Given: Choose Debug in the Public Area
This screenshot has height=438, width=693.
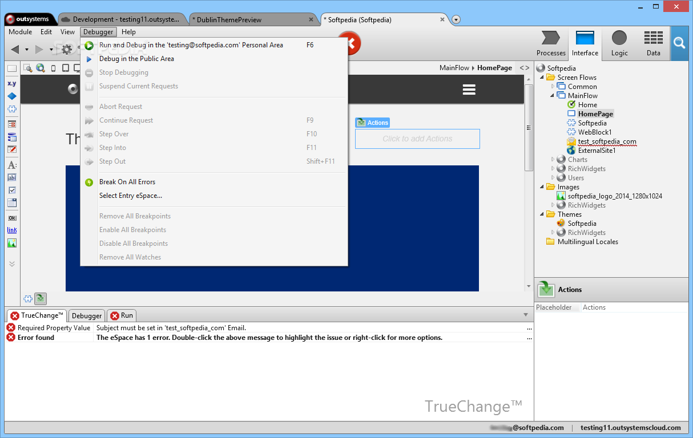Looking at the screenshot, I should point(136,59).
